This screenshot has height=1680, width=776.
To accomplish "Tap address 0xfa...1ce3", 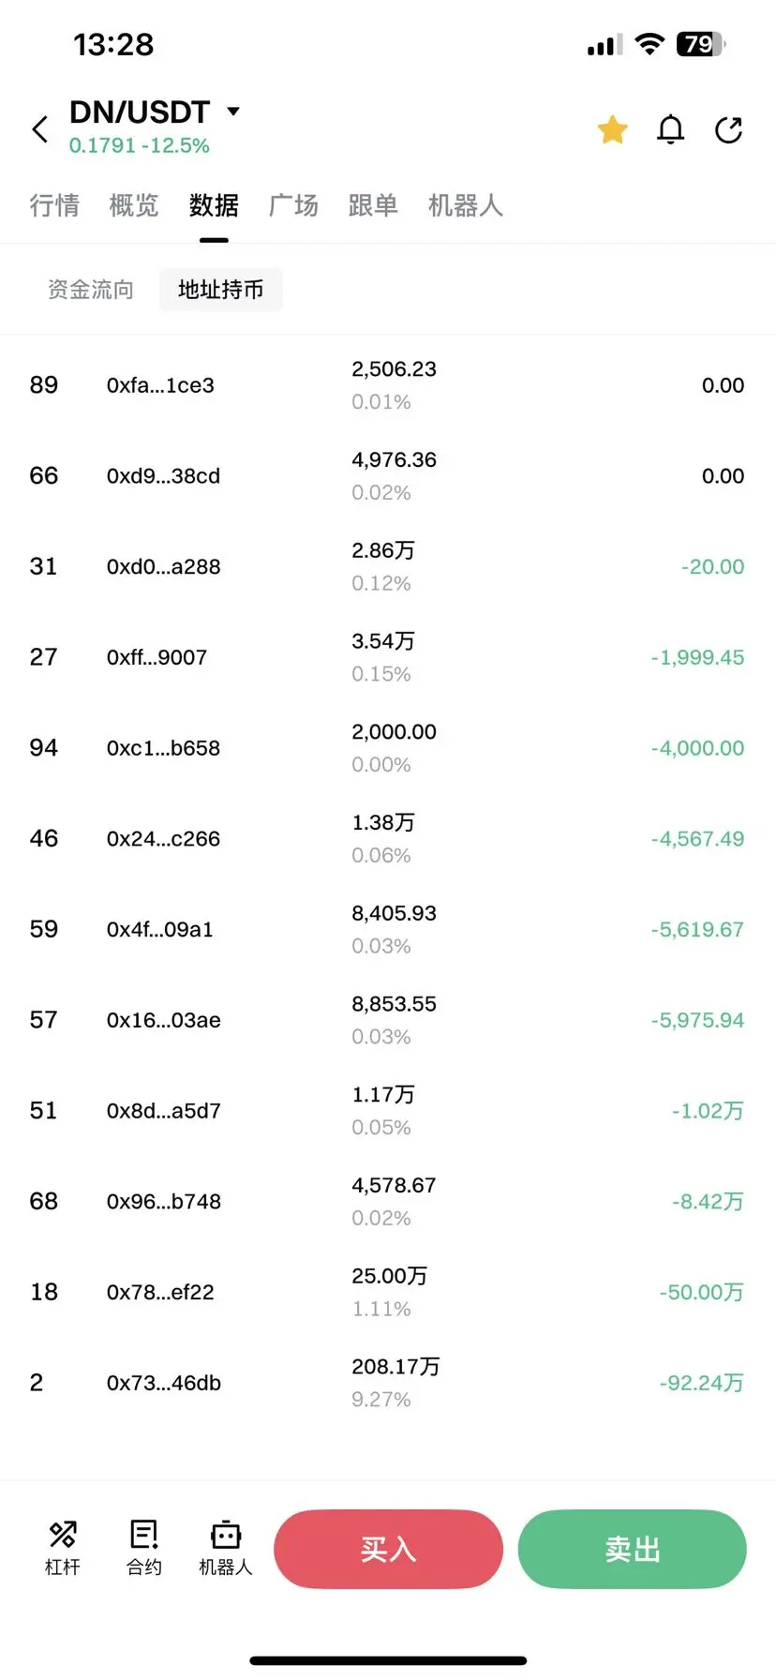I will [160, 385].
